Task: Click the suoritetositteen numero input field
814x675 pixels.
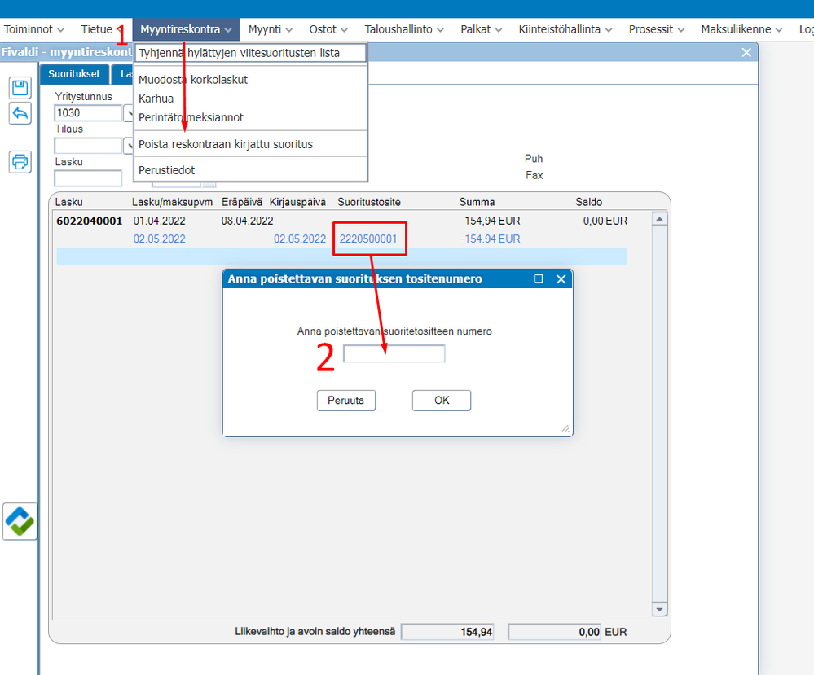Action: click(394, 354)
